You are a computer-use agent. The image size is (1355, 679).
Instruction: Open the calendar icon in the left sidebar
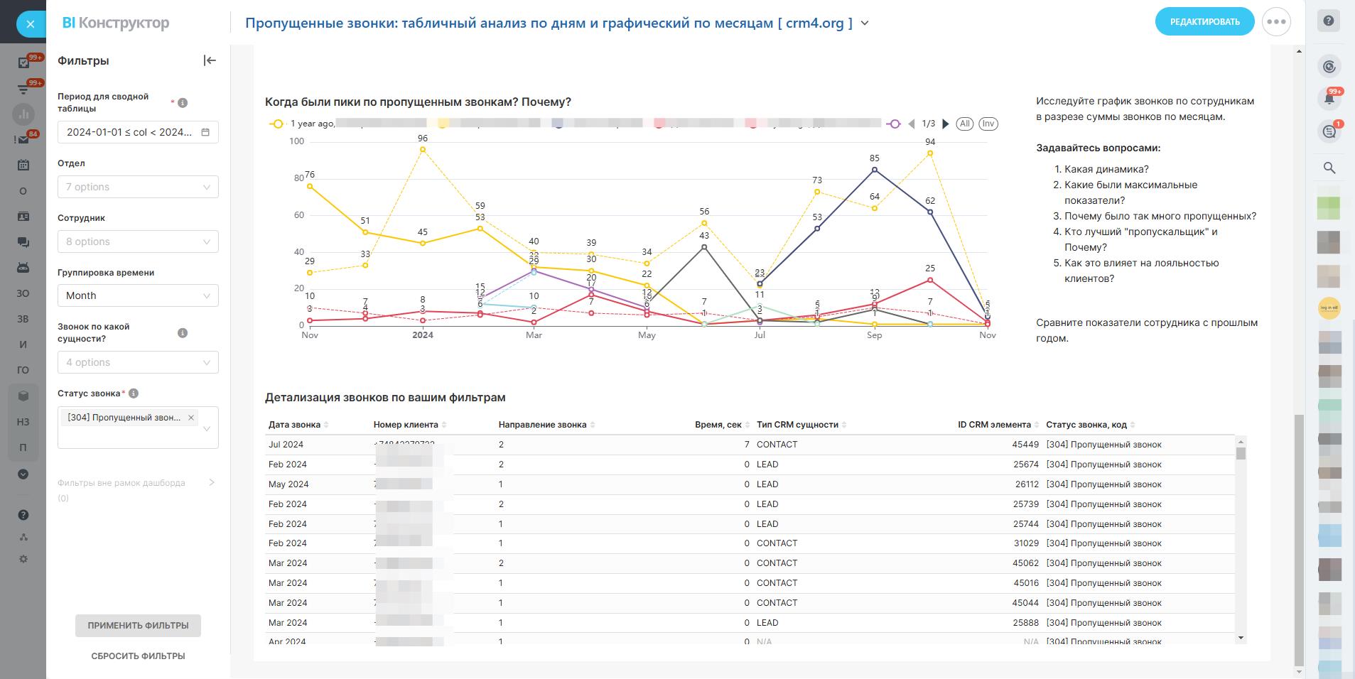click(23, 165)
